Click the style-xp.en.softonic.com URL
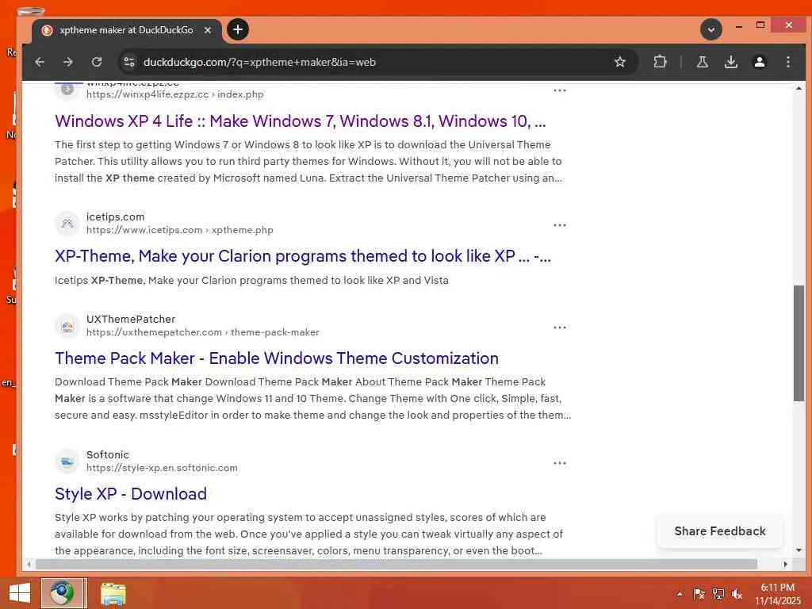Viewport: 812px width, 609px height. (x=162, y=468)
